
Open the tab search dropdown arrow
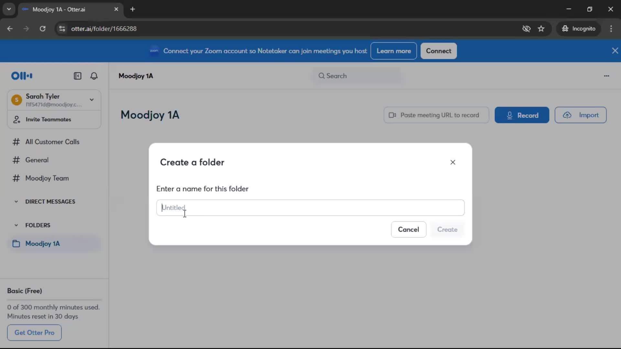9,9
